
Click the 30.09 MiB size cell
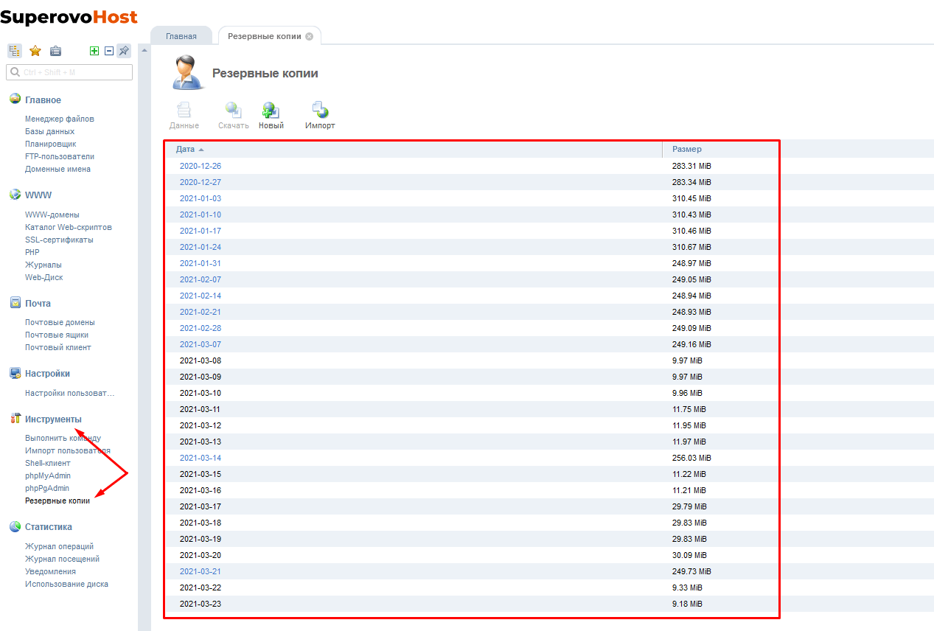(x=689, y=555)
